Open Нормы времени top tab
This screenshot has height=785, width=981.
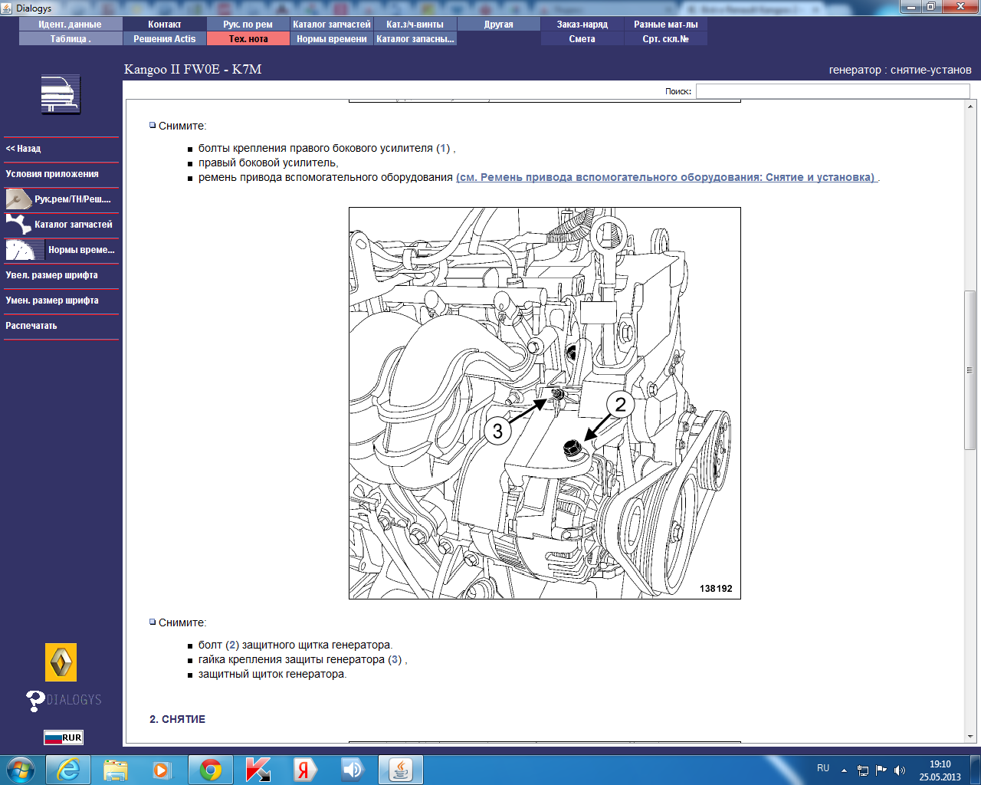[332, 39]
